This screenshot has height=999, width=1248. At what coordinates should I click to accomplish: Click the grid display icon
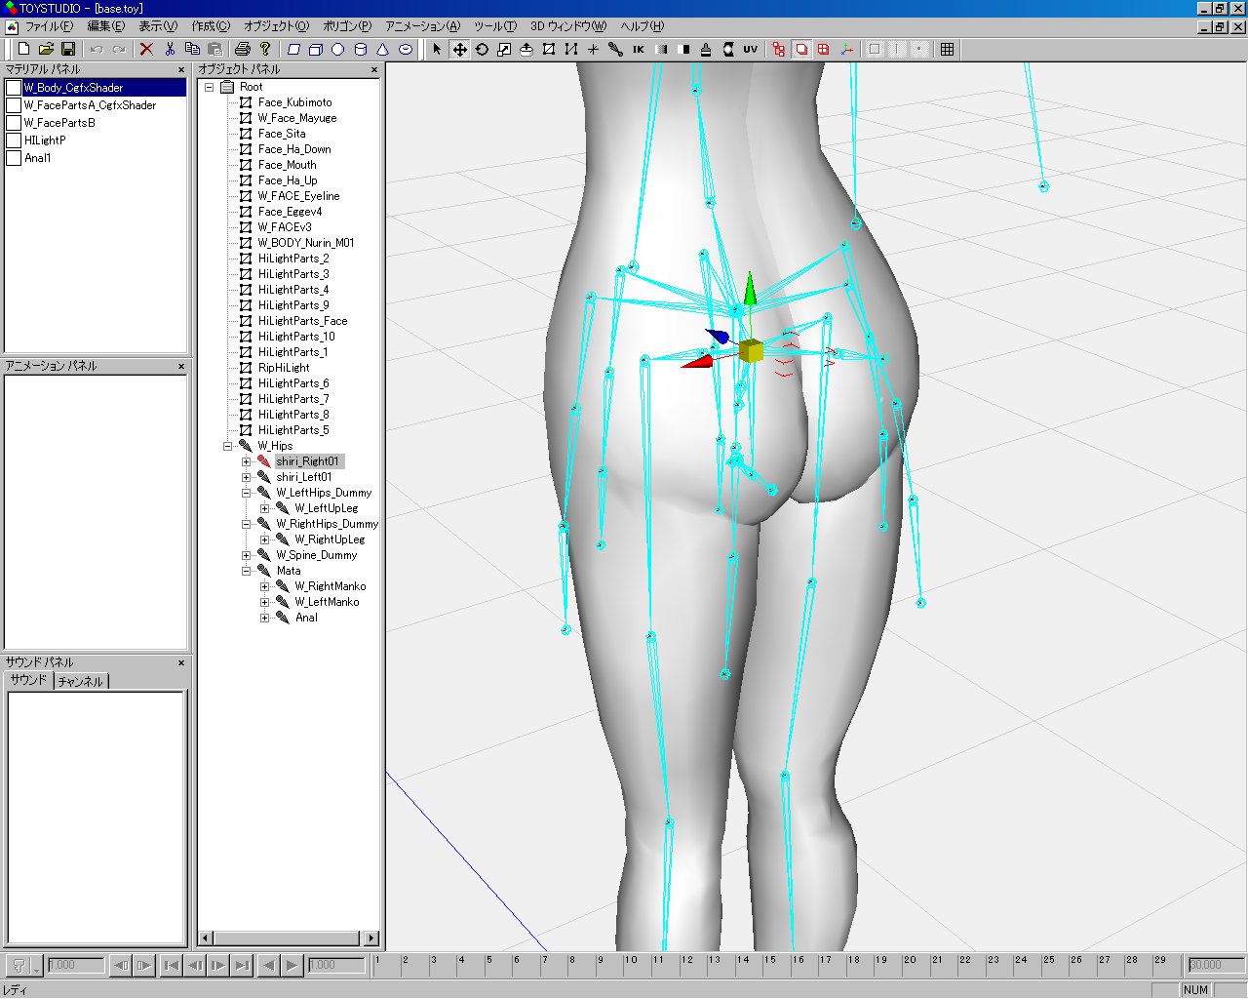[947, 49]
